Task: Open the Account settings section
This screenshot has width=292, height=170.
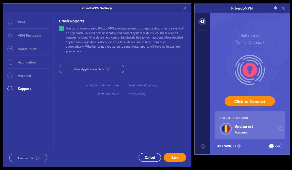Action: point(11,75)
